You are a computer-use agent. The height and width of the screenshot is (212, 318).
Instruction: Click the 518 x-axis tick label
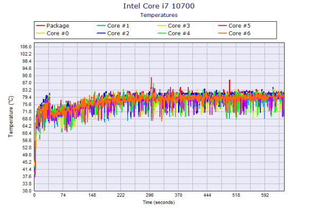click(x=236, y=195)
